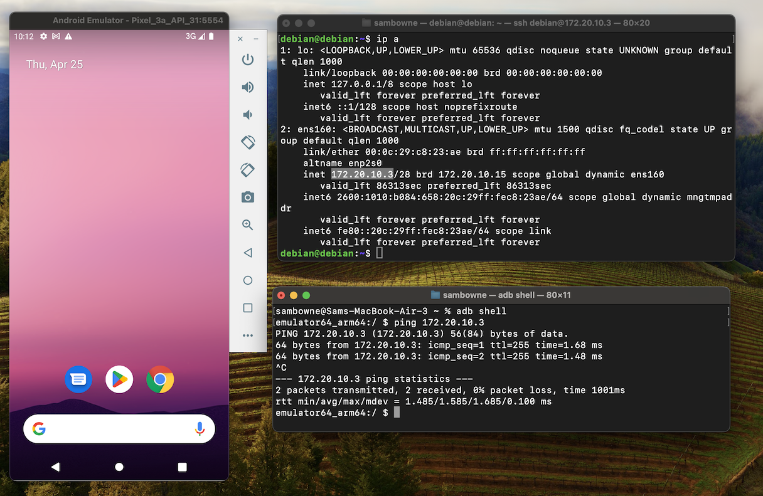Click the icmp_seq=2 ping reply line

click(x=439, y=356)
